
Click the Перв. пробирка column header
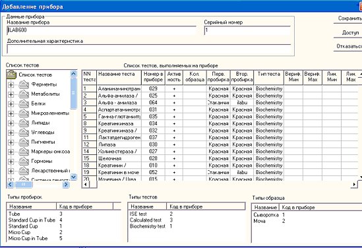click(x=218, y=77)
